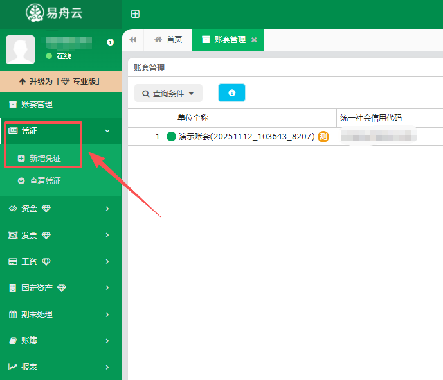Select 查看凭证 in the sidebar

[x=45, y=181]
